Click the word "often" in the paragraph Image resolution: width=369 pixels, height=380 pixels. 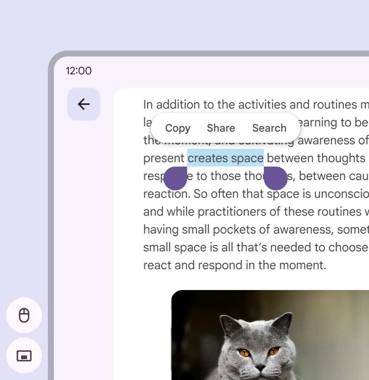click(x=223, y=194)
